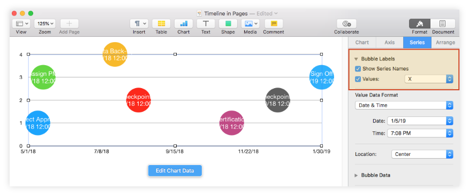Click the 7/8/18 axis label
The width and height of the screenshot is (469, 196).
click(x=102, y=152)
